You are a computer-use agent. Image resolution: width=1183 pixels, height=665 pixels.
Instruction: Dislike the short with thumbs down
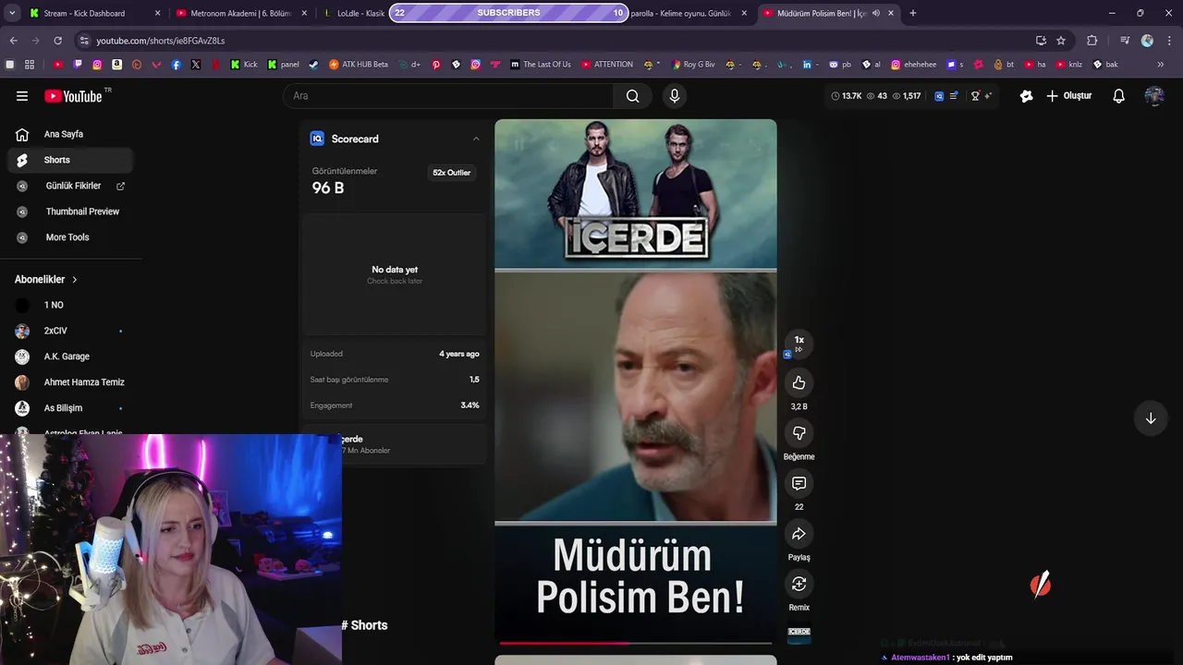coord(799,433)
